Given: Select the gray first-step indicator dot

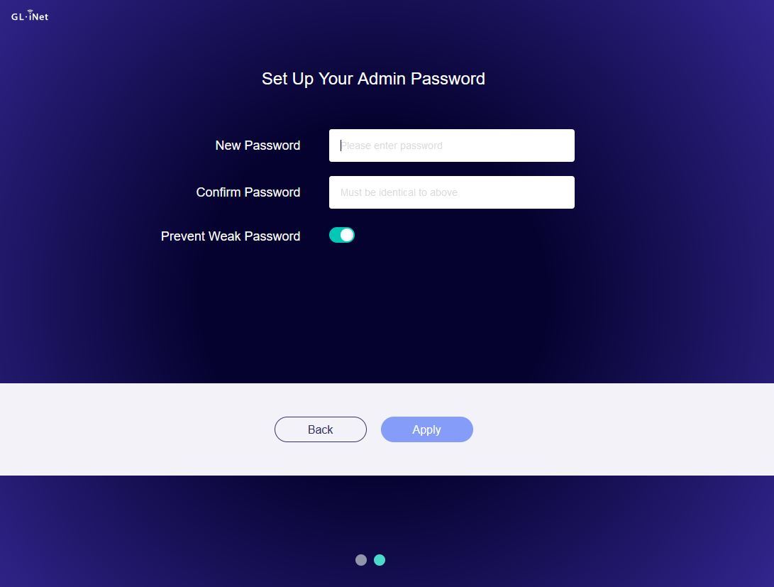Looking at the screenshot, I should (x=361, y=560).
